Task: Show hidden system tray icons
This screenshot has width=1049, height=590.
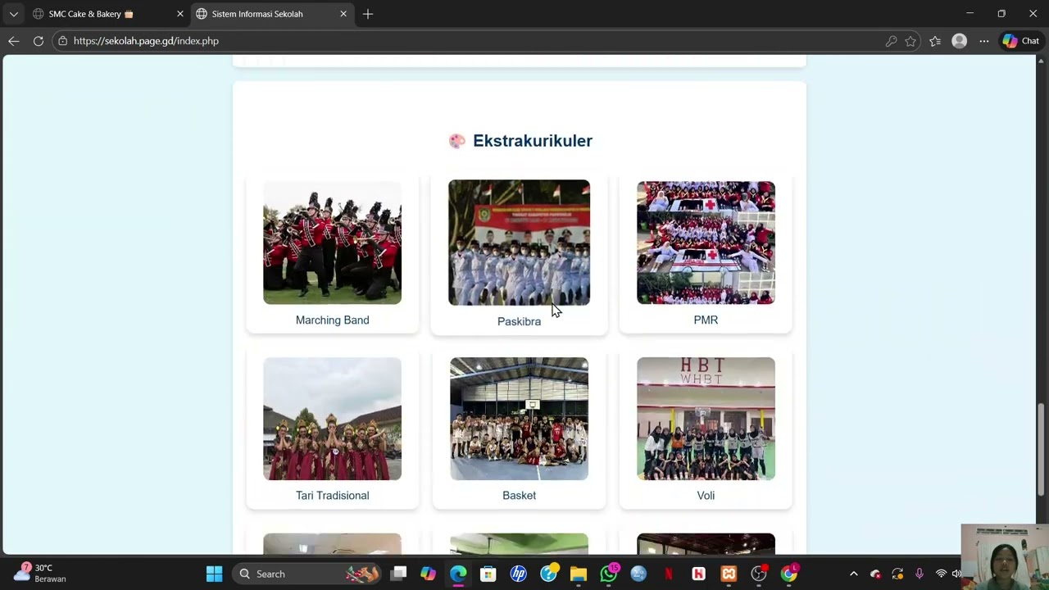Action: point(853,574)
